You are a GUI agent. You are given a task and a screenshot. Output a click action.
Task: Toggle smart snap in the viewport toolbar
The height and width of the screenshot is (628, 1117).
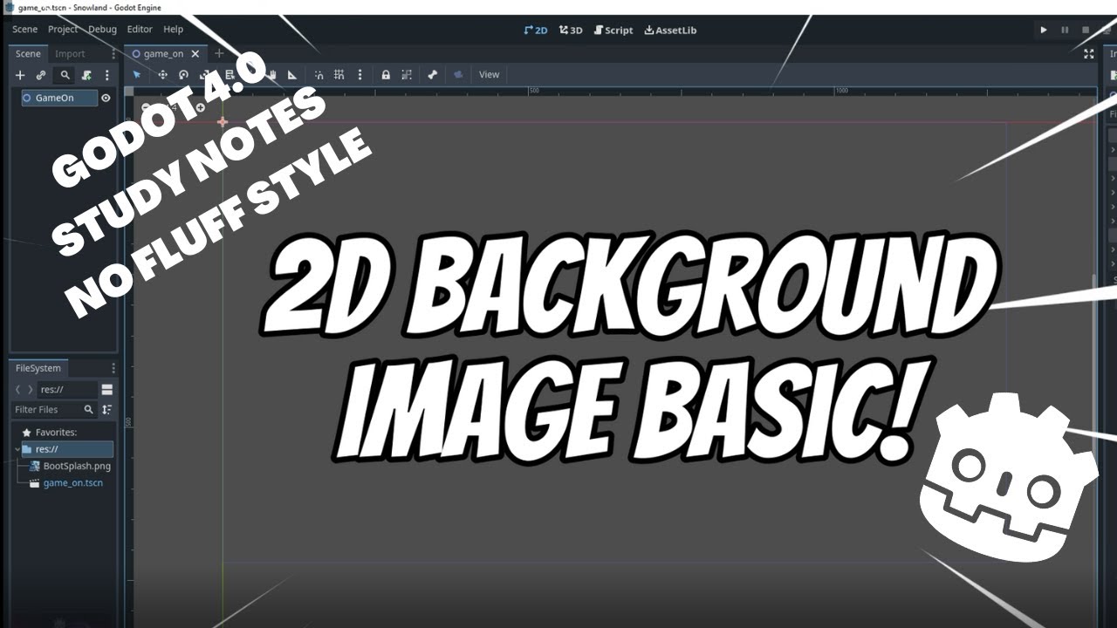click(319, 75)
